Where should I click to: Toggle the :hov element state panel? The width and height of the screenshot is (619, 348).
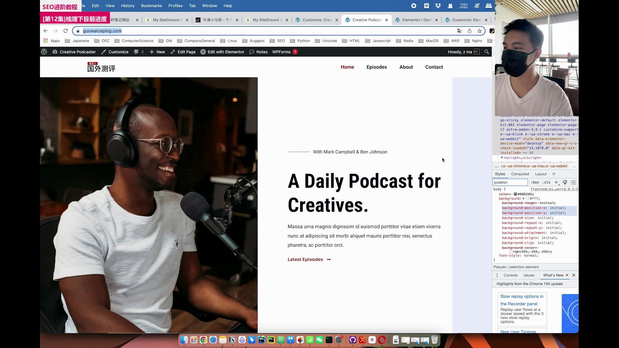tap(535, 182)
